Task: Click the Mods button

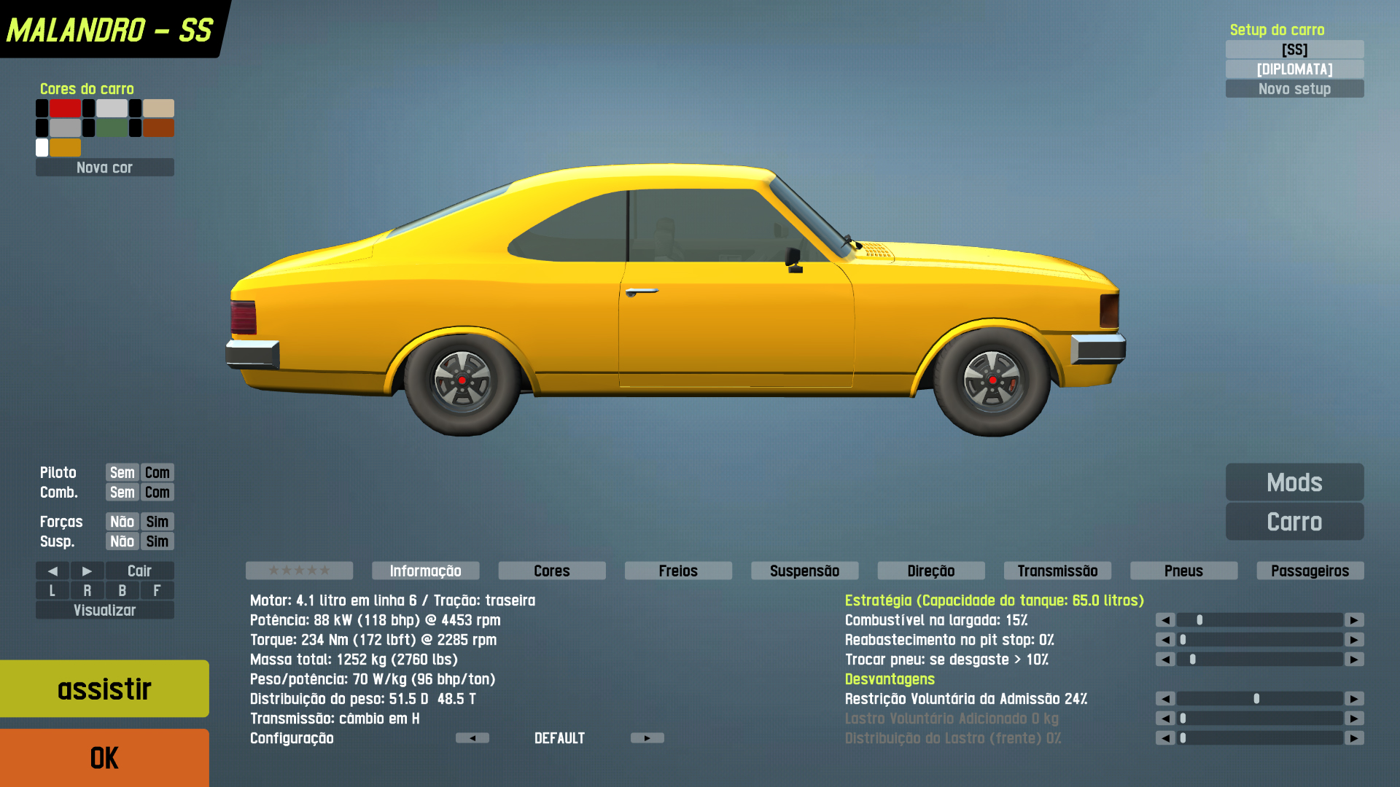Action: coord(1294,482)
